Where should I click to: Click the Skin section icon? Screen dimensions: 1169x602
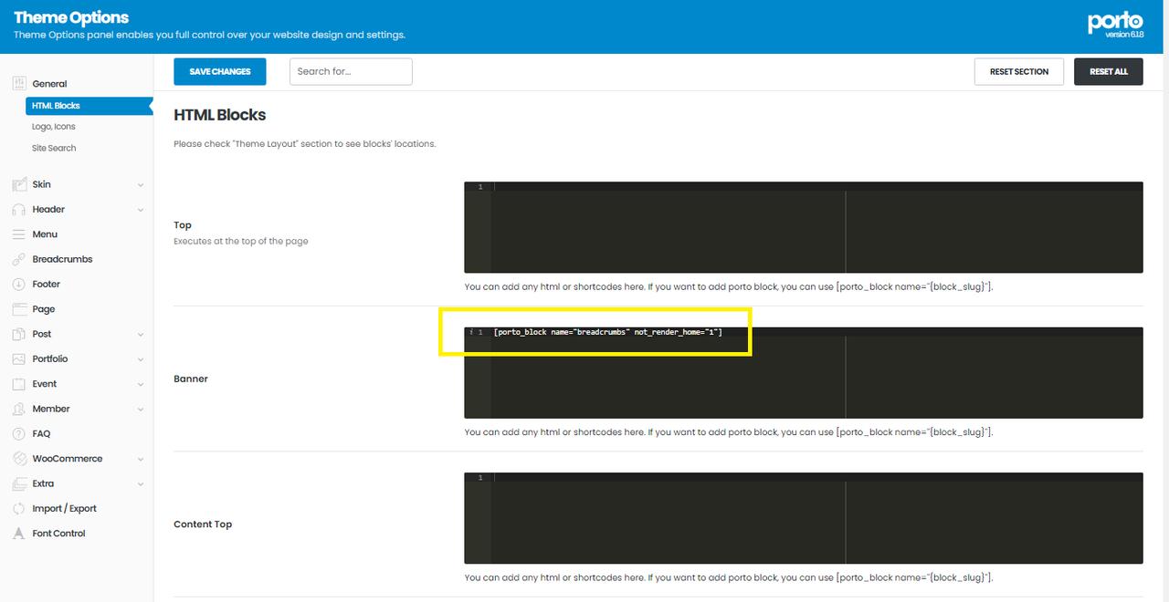[x=19, y=184]
